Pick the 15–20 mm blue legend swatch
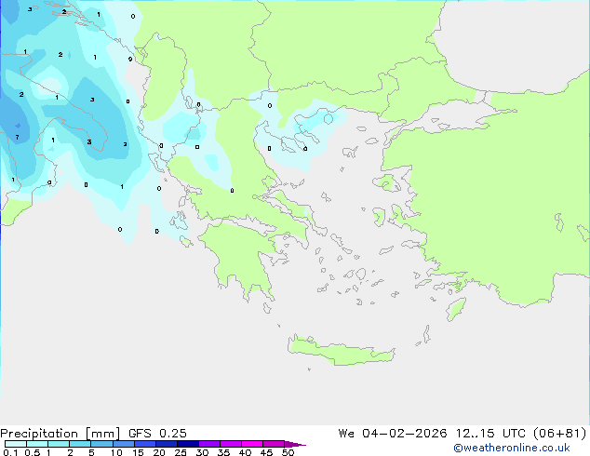This screenshot has height=456, width=590. (145, 444)
